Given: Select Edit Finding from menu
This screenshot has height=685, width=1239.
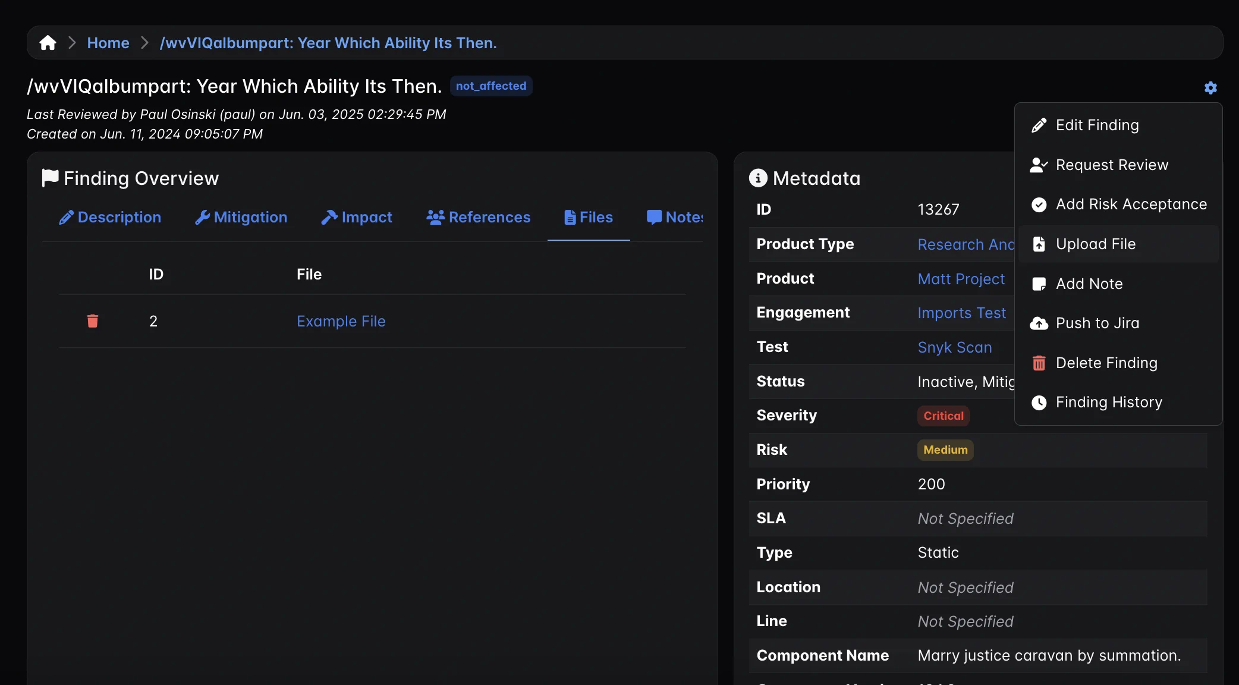Looking at the screenshot, I should [1097, 125].
